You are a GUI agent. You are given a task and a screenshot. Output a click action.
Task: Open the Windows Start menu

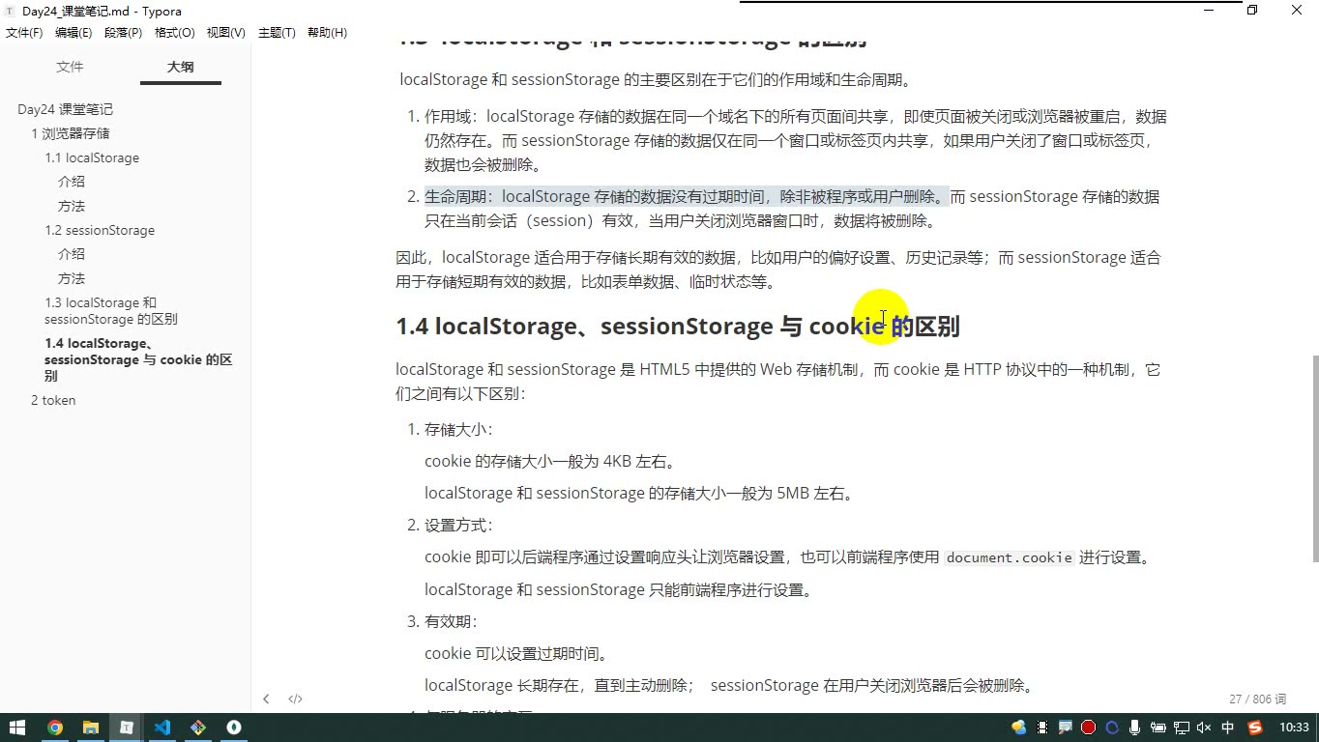click(x=17, y=728)
